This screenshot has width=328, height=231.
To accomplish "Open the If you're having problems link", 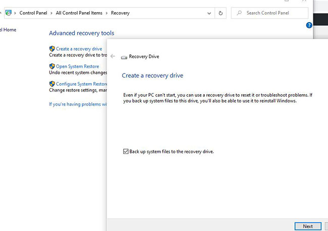I will [78, 104].
